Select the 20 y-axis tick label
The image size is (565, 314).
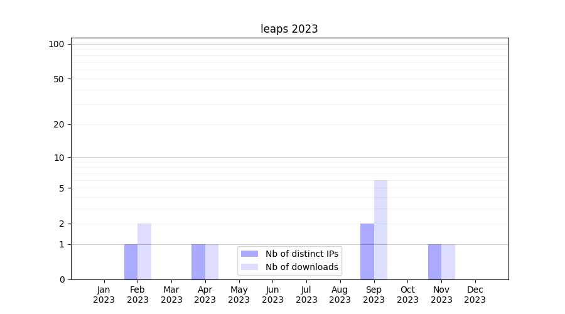click(x=59, y=124)
